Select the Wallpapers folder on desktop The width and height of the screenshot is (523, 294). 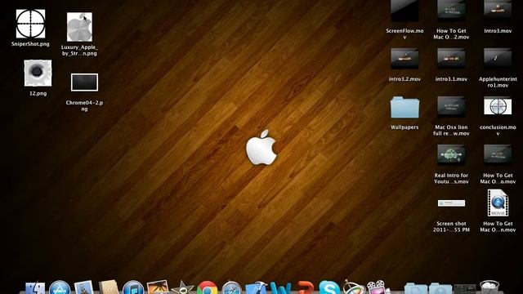pos(405,107)
